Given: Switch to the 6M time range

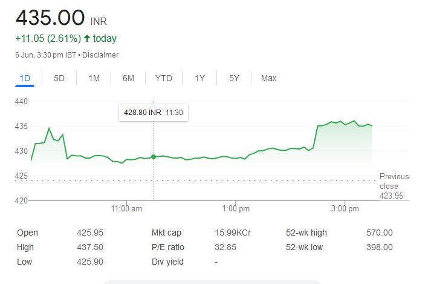Looking at the screenshot, I should tap(128, 78).
